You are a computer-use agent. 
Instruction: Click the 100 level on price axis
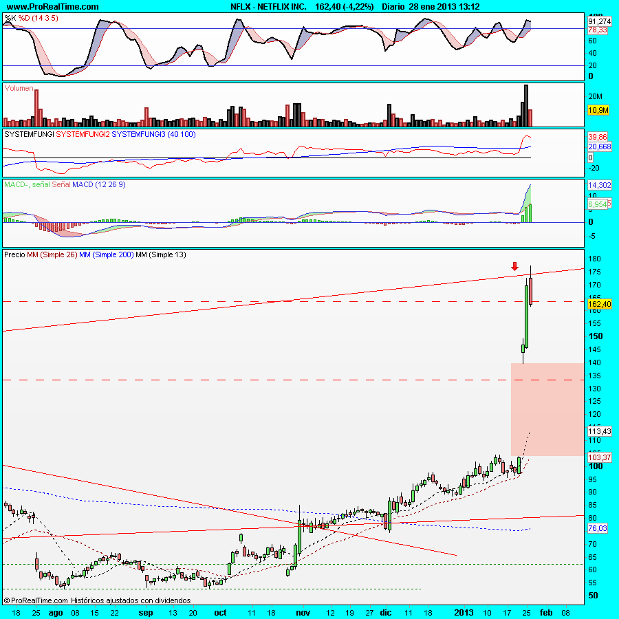coord(596,466)
